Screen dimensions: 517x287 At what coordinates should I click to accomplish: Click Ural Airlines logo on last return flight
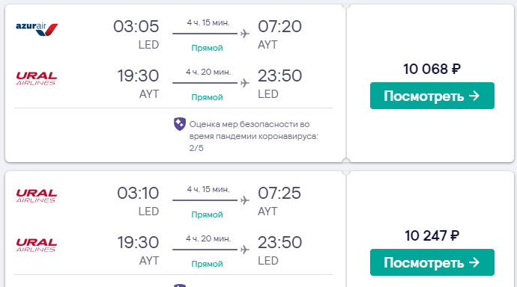pos(37,245)
